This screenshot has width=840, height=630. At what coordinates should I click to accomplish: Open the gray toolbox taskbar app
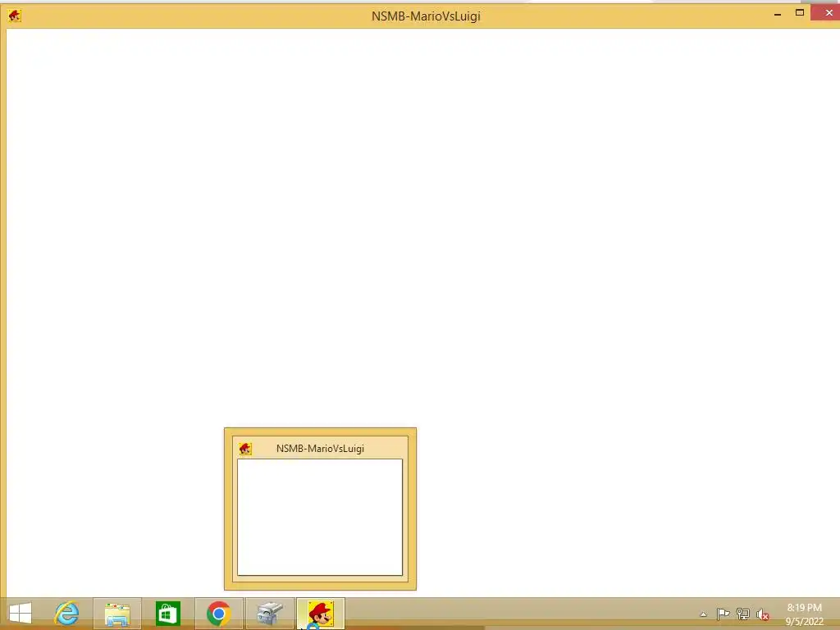269,614
